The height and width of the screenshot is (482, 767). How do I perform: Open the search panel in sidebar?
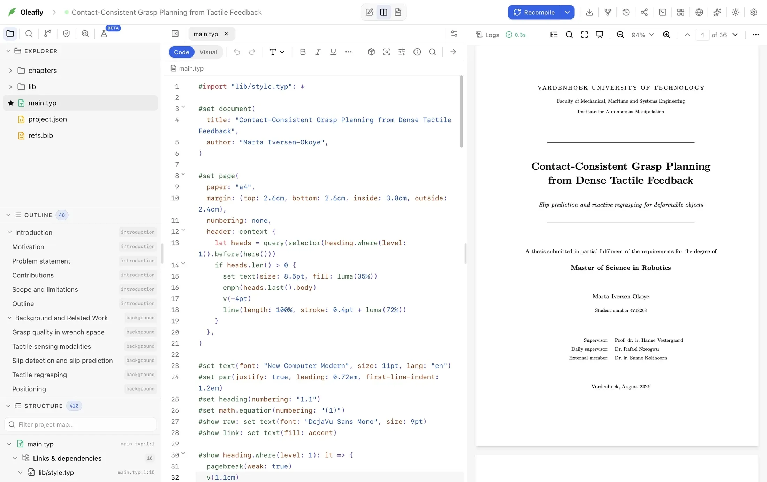[x=29, y=34]
